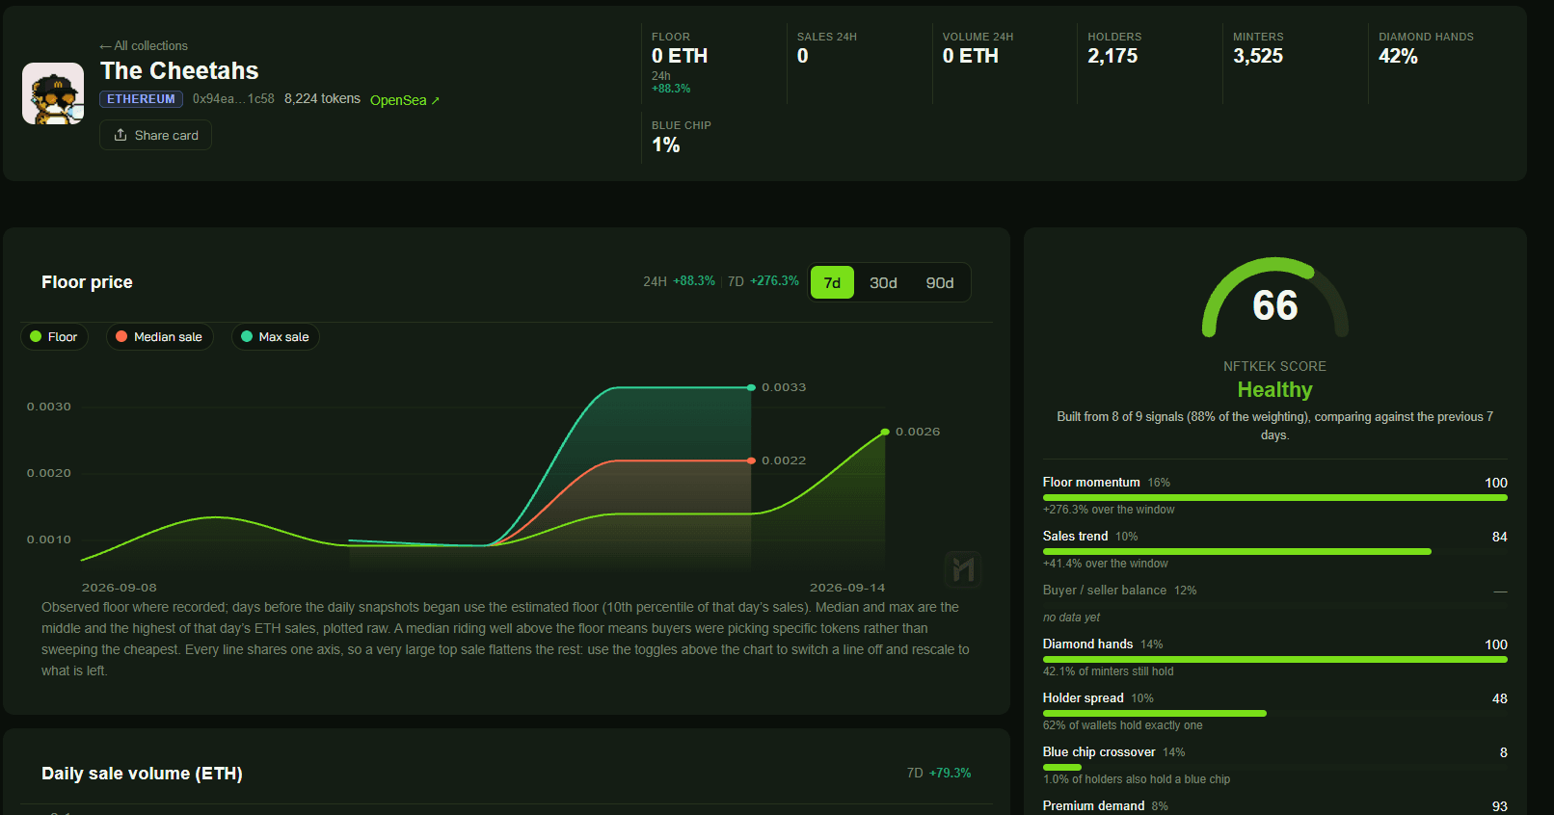
Task: Click the Floor momentum progress bar
Action: coord(1274,497)
